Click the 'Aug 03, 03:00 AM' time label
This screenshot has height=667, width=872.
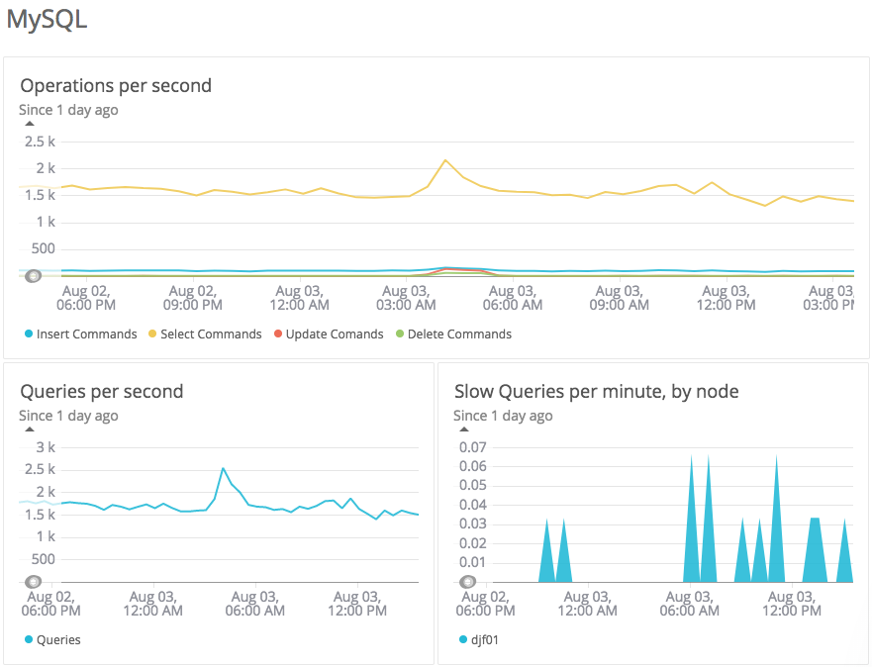406,298
